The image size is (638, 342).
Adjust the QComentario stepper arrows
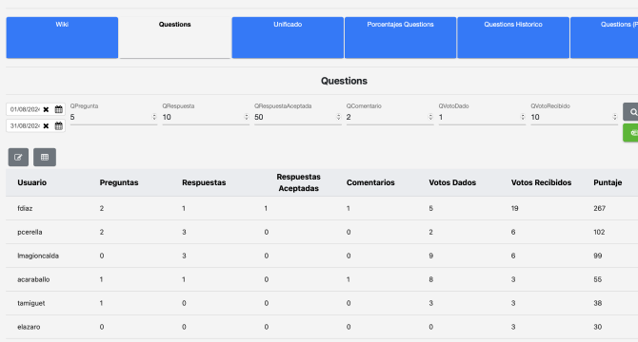coord(430,117)
